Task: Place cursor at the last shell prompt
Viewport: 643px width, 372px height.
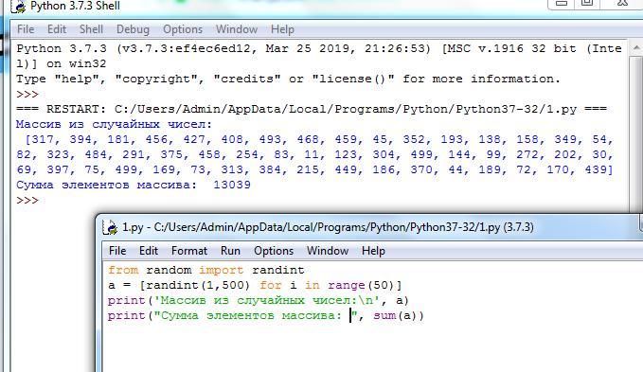Action: (x=27, y=201)
